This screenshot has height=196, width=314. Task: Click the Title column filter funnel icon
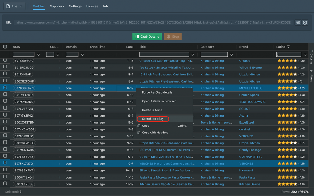193,55
